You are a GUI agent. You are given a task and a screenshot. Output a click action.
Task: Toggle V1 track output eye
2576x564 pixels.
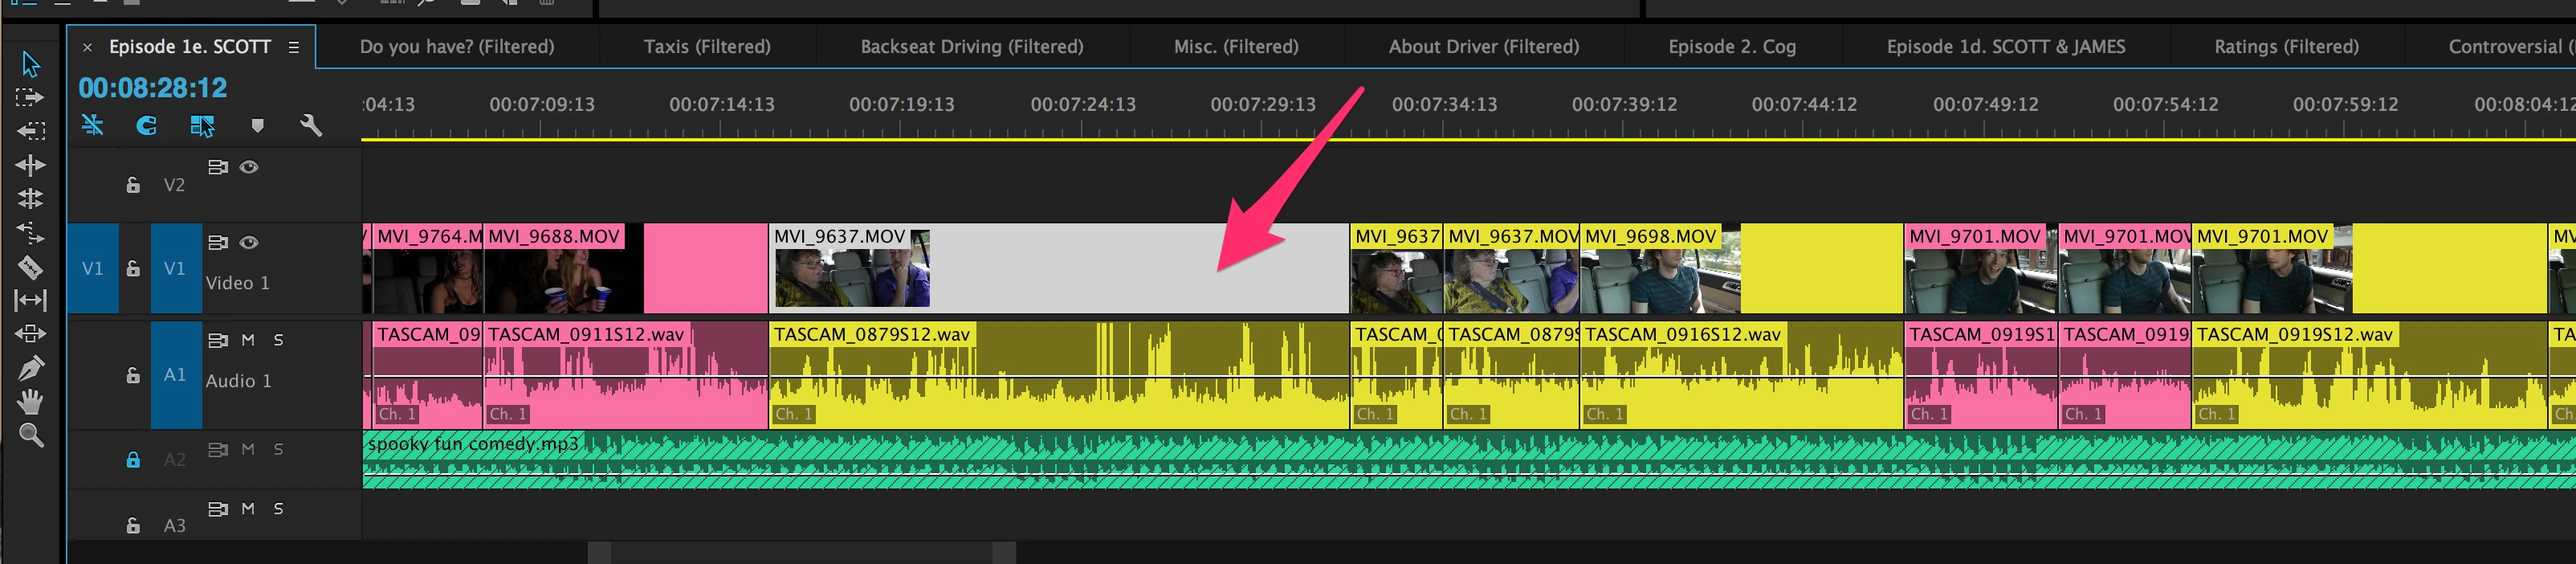pos(249,242)
